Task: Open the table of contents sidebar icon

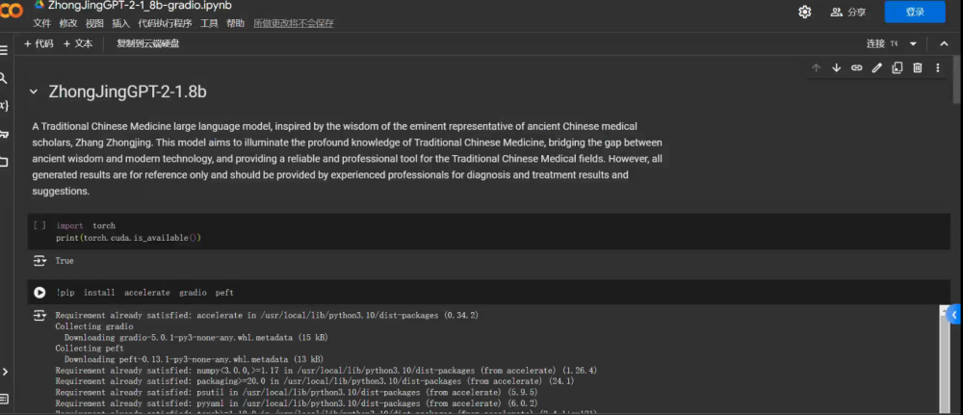Action: click(3, 50)
